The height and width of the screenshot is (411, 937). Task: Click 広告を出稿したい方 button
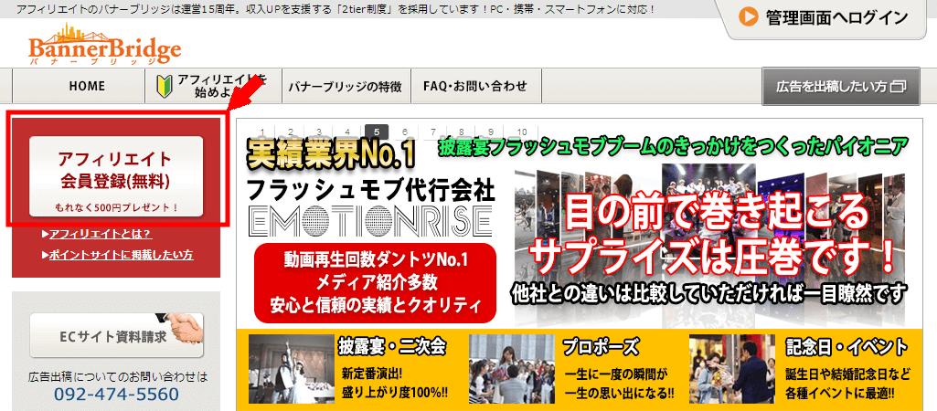click(841, 86)
